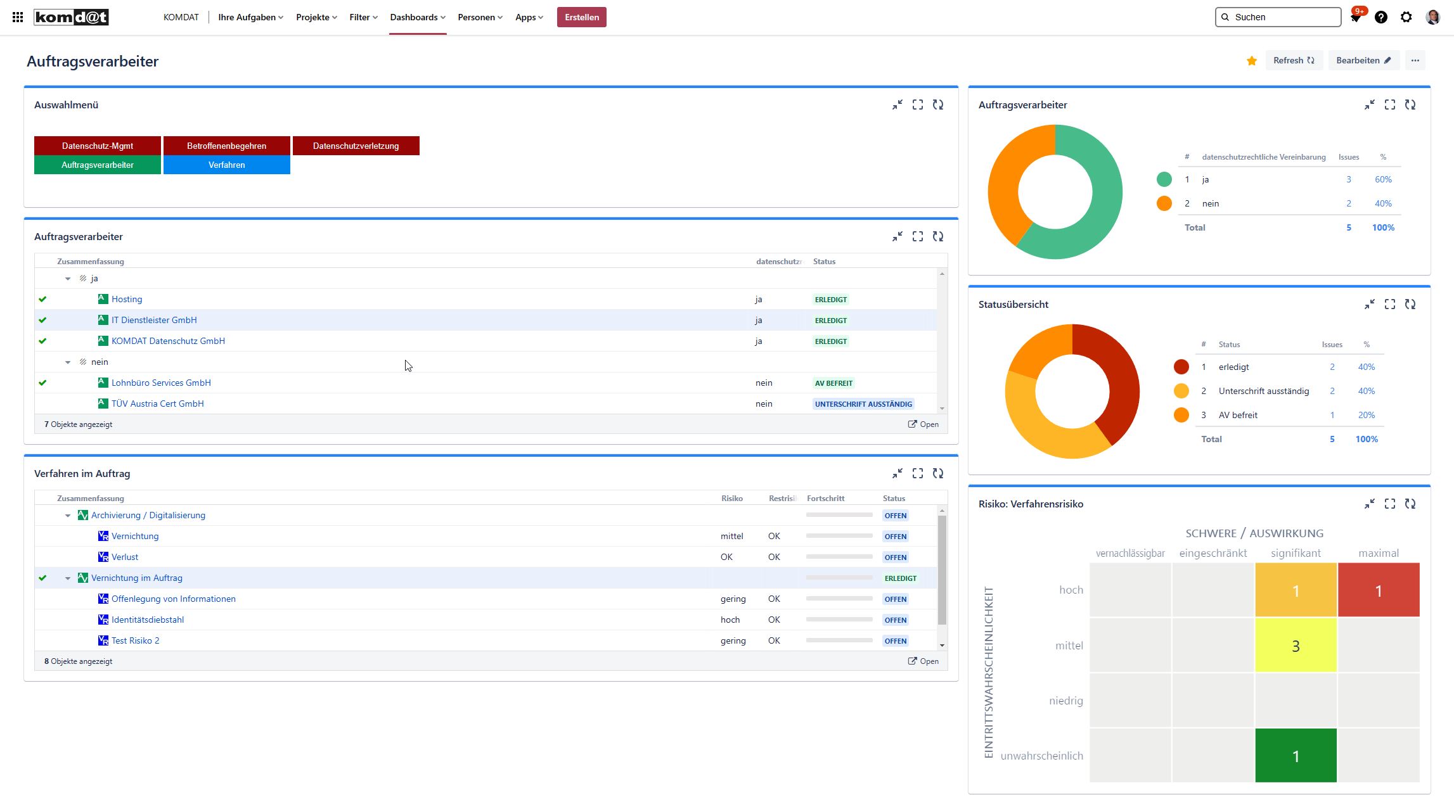1454x802 pixels.
Task: Collapse the 'nein' group row
Action: [68, 362]
